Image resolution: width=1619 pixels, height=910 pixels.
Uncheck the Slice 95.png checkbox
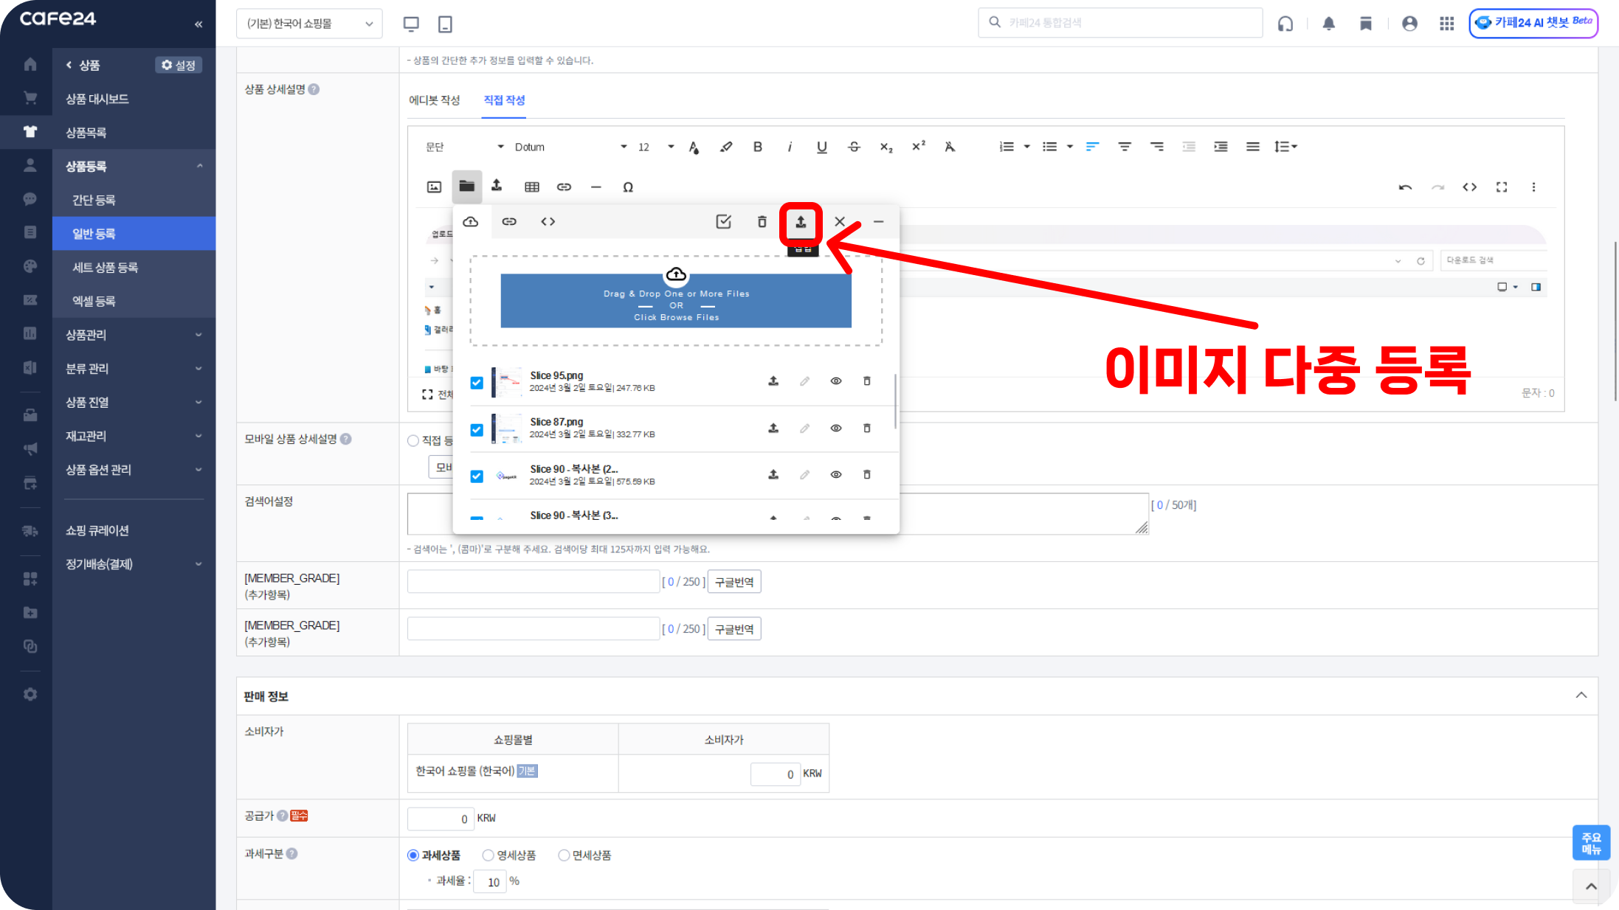coord(477,382)
